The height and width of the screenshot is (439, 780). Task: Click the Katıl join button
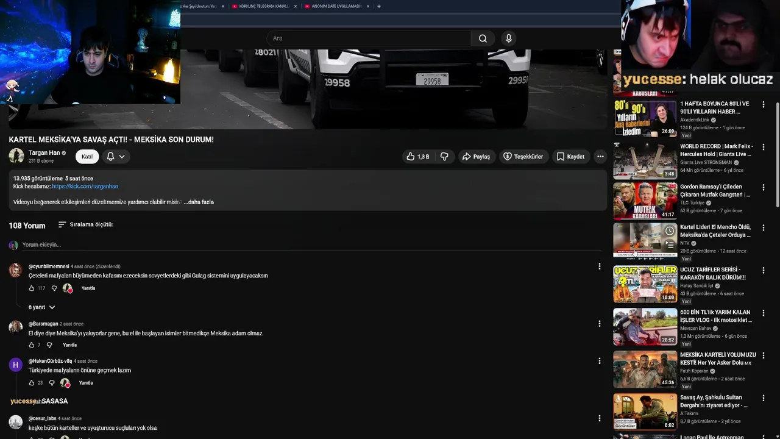pyautogui.click(x=87, y=157)
